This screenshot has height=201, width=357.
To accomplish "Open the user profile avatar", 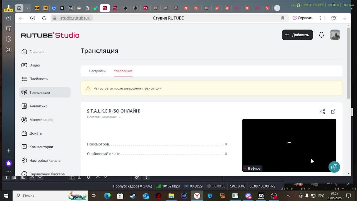I will tap(335, 35).
